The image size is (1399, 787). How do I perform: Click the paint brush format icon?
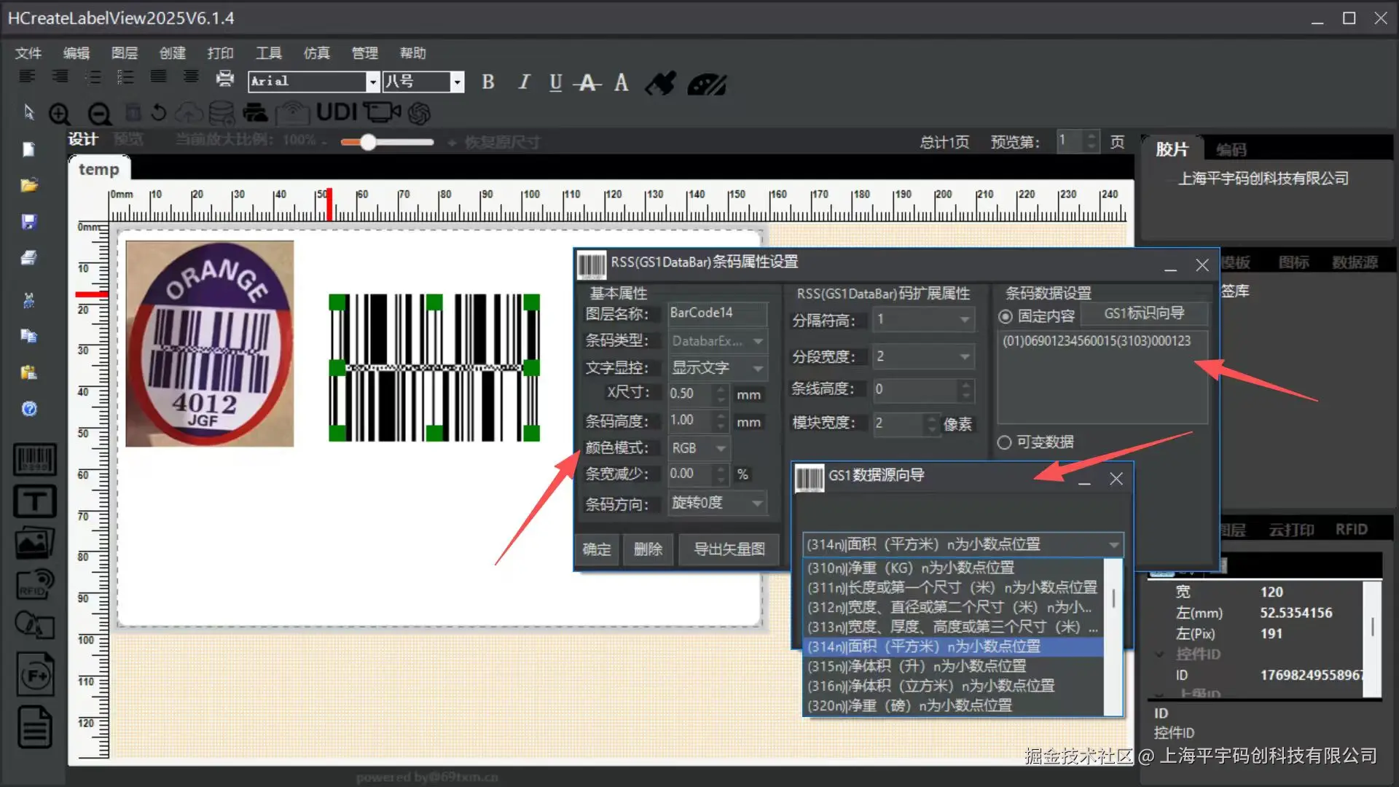tap(661, 83)
